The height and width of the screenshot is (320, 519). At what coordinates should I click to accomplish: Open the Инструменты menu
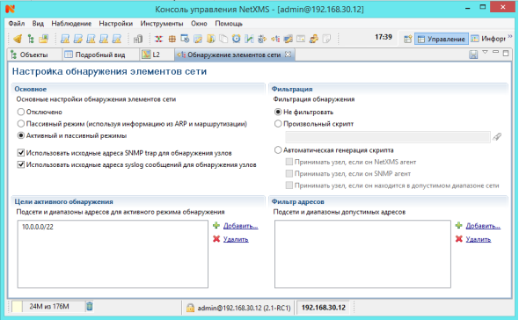[x=162, y=24]
